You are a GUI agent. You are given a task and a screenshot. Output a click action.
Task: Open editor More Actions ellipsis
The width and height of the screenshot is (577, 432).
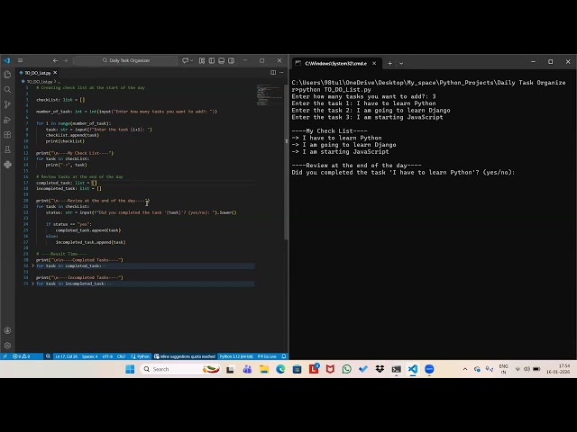click(281, 72)
